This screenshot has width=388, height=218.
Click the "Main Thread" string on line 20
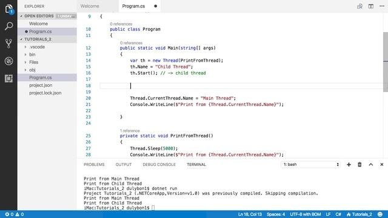tap(217, 98)
